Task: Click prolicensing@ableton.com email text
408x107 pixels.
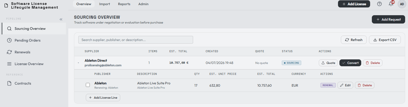Action: click(103, 65)
